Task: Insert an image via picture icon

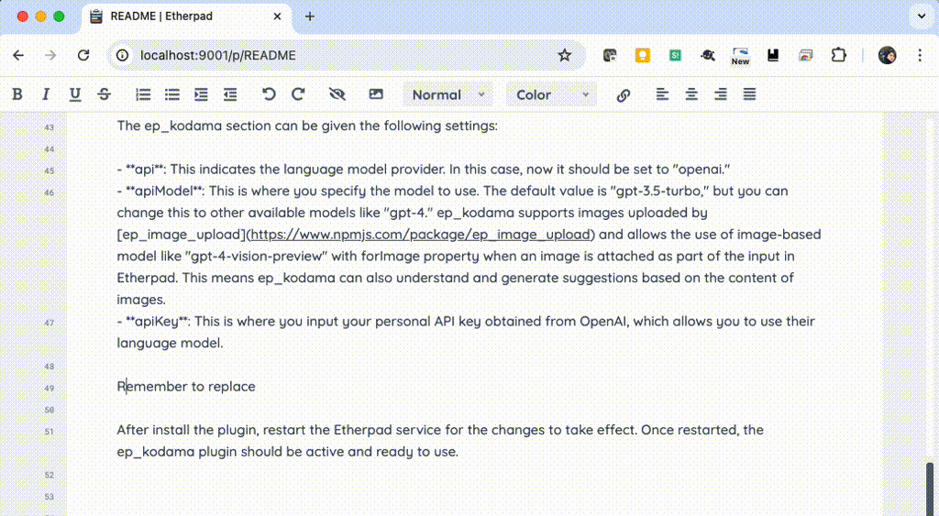Action: coord(376,94)
